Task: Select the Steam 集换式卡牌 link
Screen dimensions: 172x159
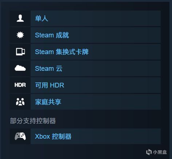Action: coord(62,52)
